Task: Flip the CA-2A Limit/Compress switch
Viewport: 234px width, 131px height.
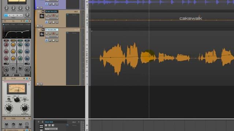Action: pos(9,99)
